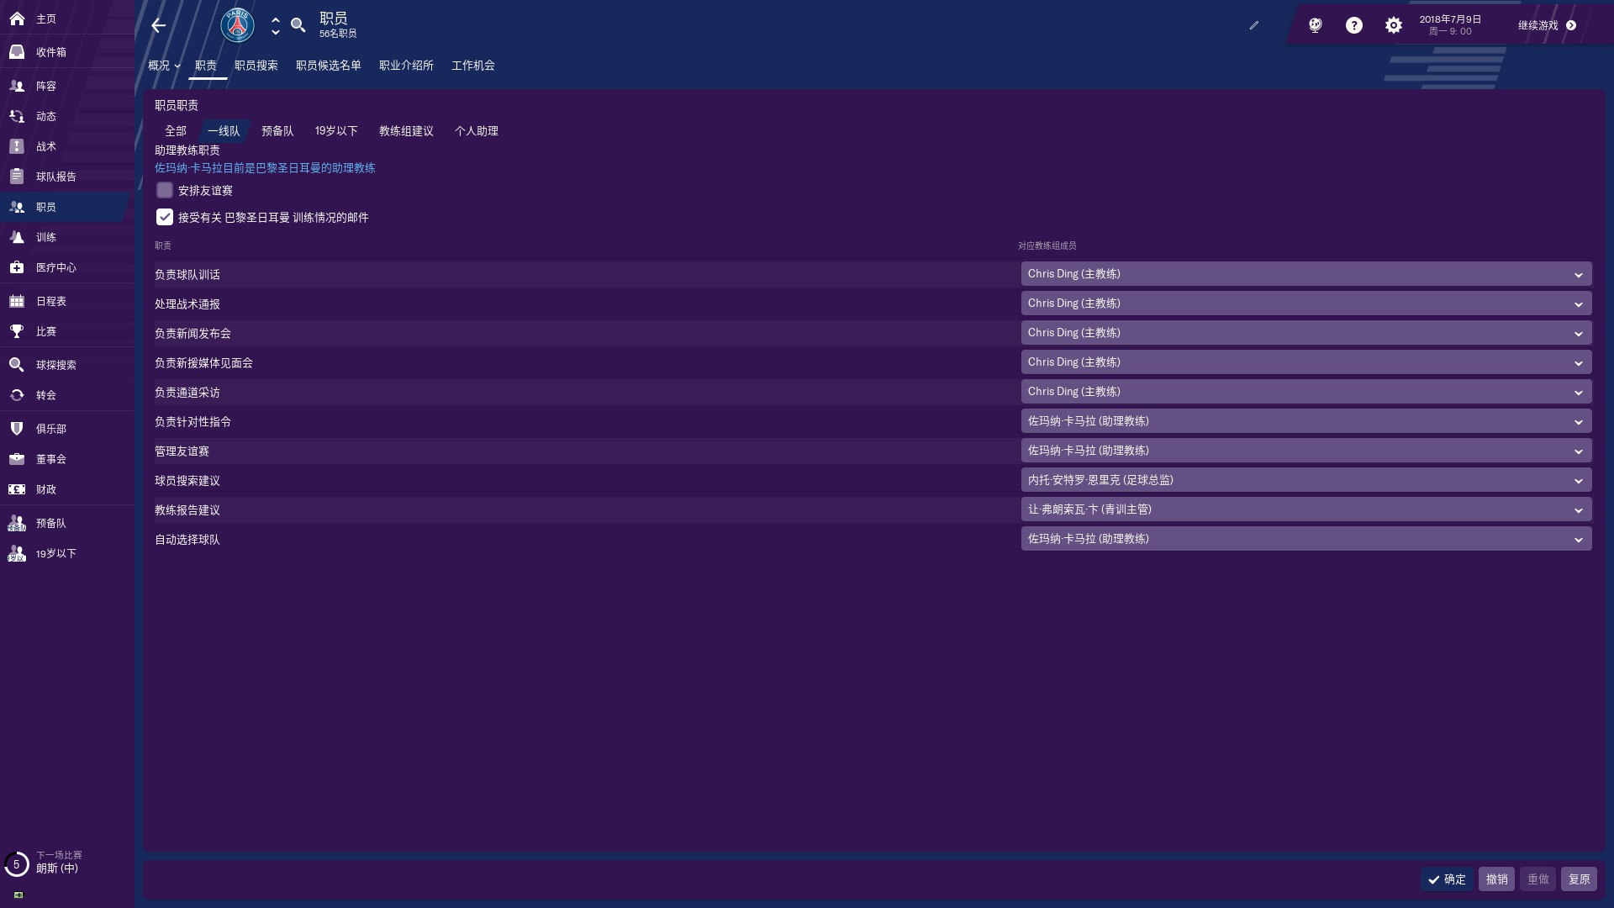This screenshot has width=1614, height=908.
Task: Click the back arrow icon
Action: 158,25
